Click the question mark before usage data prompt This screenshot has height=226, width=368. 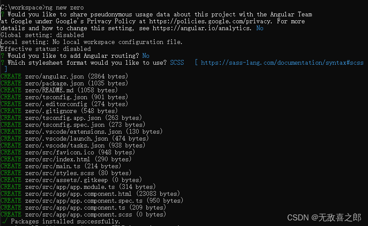3,14
